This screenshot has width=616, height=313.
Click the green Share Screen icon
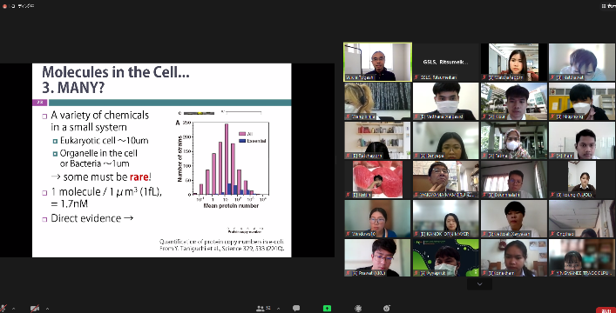pos(327,309)
